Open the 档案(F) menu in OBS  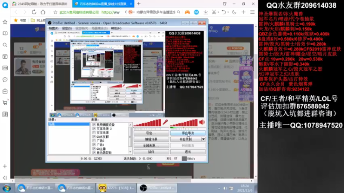tap(53, 28)
